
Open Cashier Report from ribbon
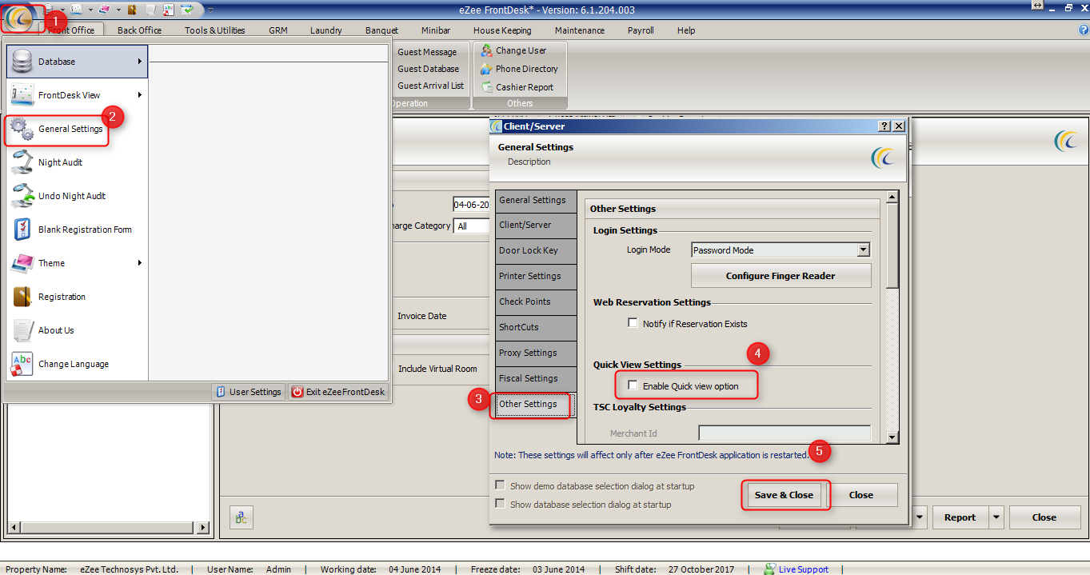tap(517, 87)
